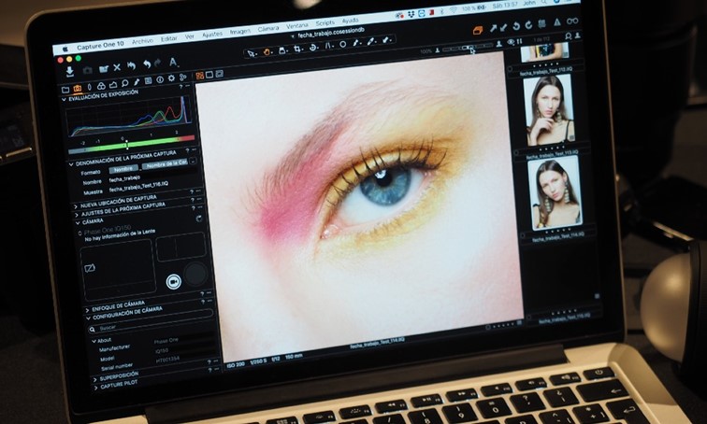Image resolution: width=707 pixels, height=424 pixels.
Task: Select the Keystone cursor tool
Action: click(x=329, y=46)
